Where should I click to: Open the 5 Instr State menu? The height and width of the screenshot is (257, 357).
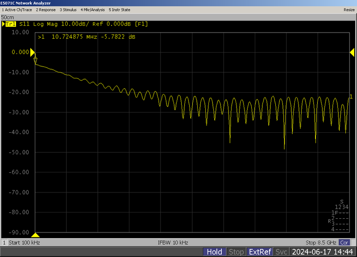[119, 9]
